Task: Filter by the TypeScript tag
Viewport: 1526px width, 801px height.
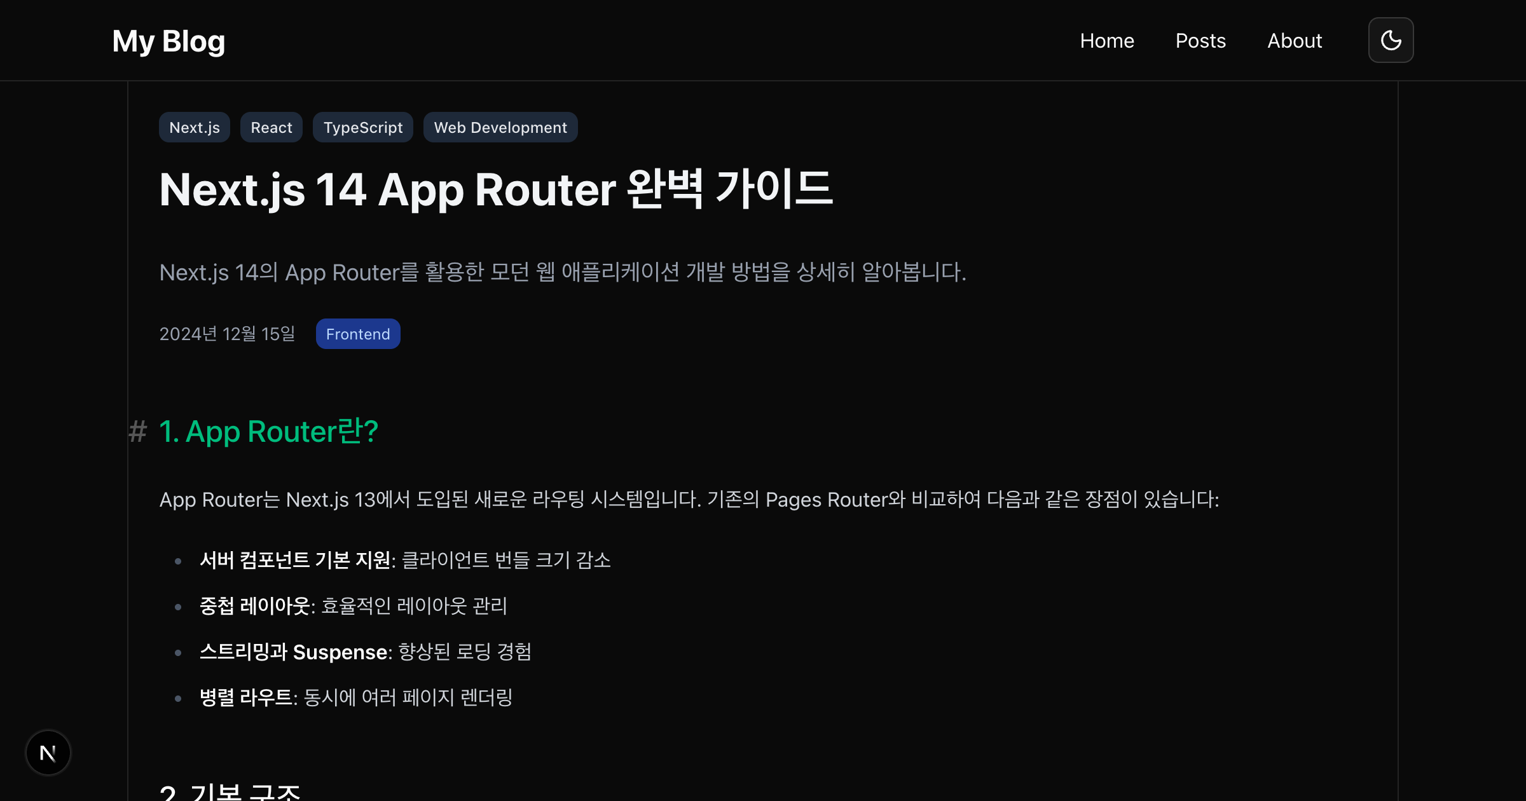Action: click(x=363, y=127)
